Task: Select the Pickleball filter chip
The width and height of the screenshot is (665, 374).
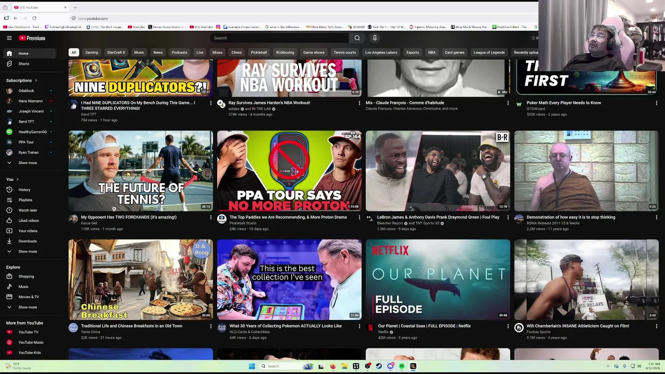Action: pyautogui.click(x=259, y=52)
